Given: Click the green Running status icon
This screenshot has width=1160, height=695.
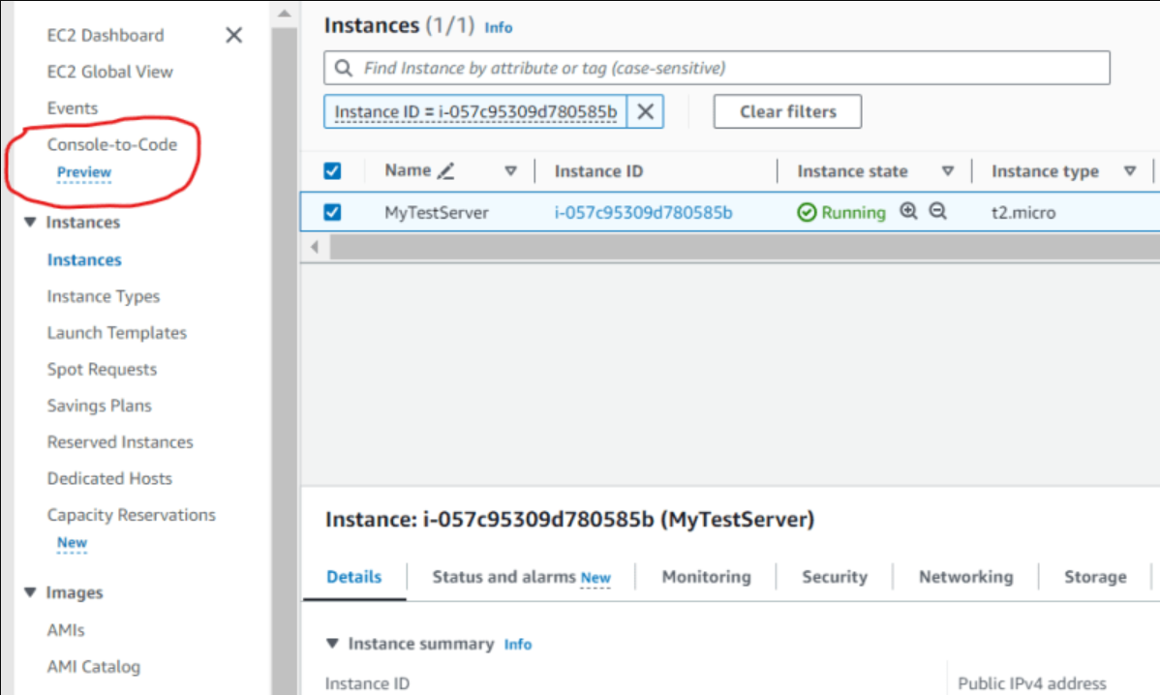Looking at the screenshot, I should pyautogui.click(x=807, y=213).
